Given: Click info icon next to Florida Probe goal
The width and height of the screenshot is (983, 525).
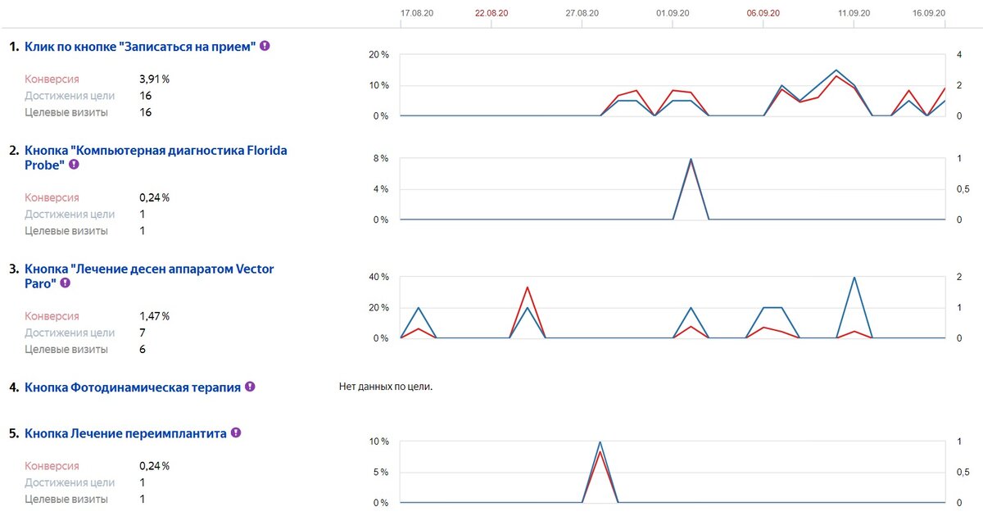Looking at the screenshot, I should click(x=74, y=164).
